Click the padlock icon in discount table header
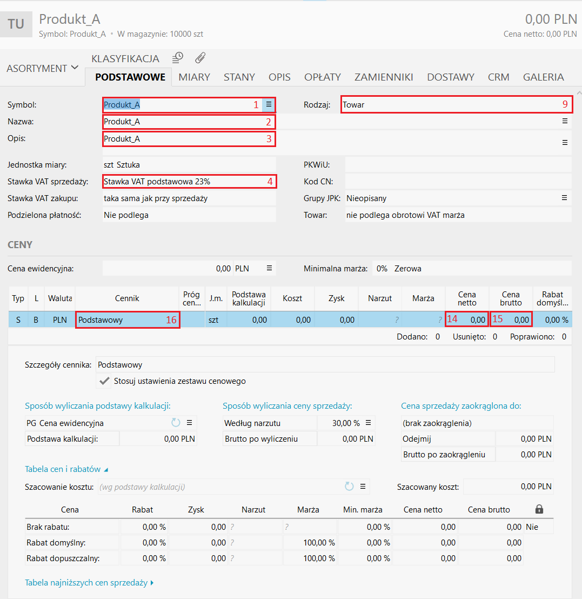 (539, 509)
